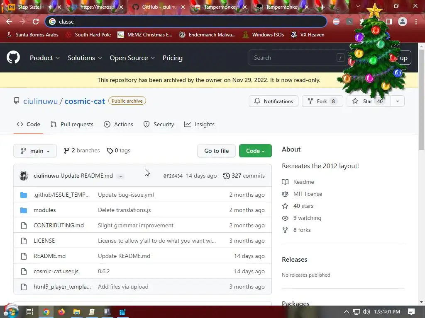
Task: Open the cosmic-cat repository link
Action: [85, 101]
